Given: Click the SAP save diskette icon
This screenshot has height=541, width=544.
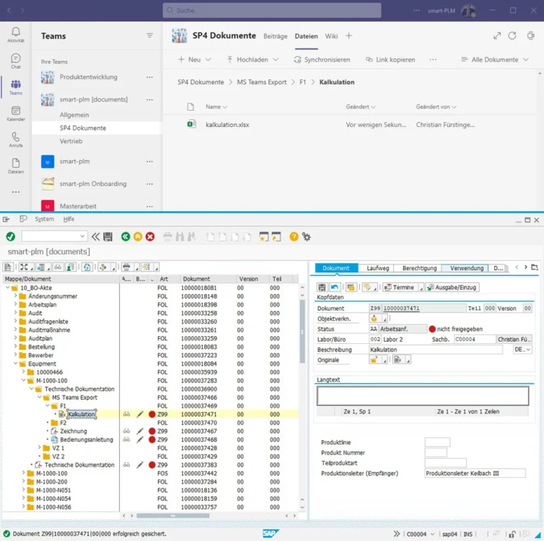Looking at the screenshot, I should (x=108, y=237).
